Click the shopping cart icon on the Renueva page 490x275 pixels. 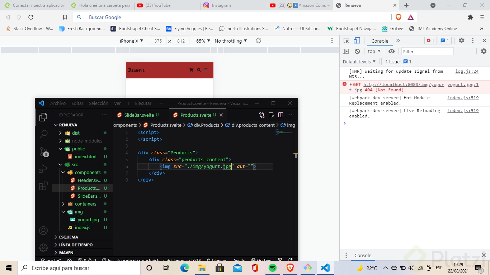click(x=192, y=70)
